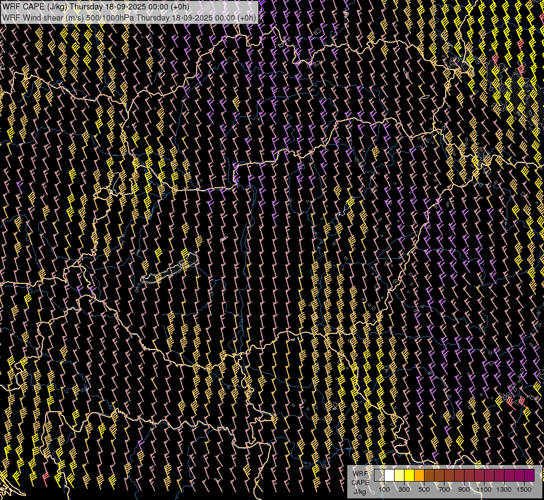Screen dimensions: 544x500
Task: Click the 300 tick label in legend
Action: tap(404, 489)
